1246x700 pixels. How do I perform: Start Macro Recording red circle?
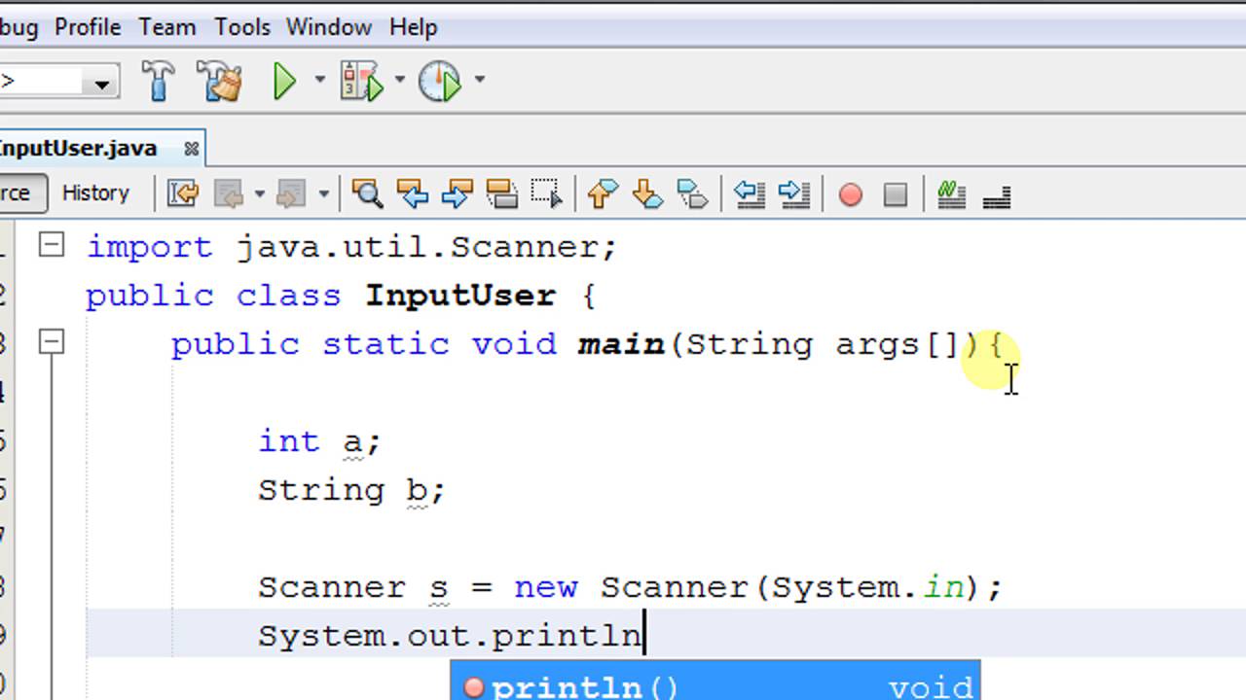point(850,195)
